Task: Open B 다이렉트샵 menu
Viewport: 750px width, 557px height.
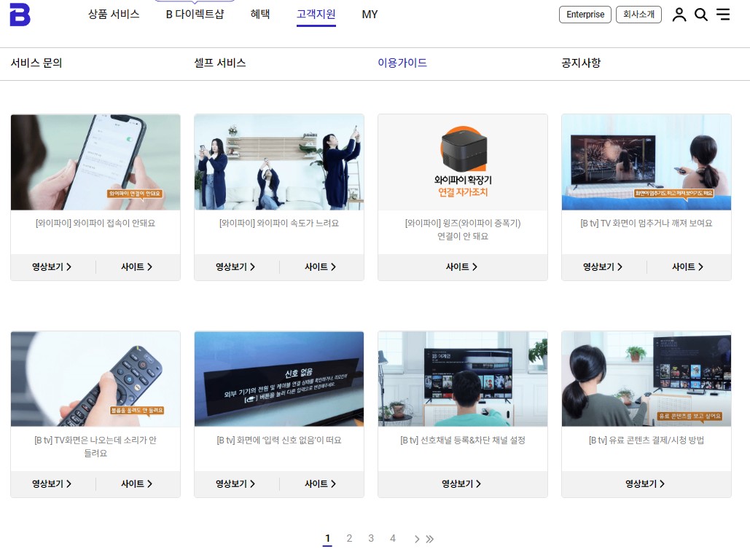Action: (x=195, y=15)
